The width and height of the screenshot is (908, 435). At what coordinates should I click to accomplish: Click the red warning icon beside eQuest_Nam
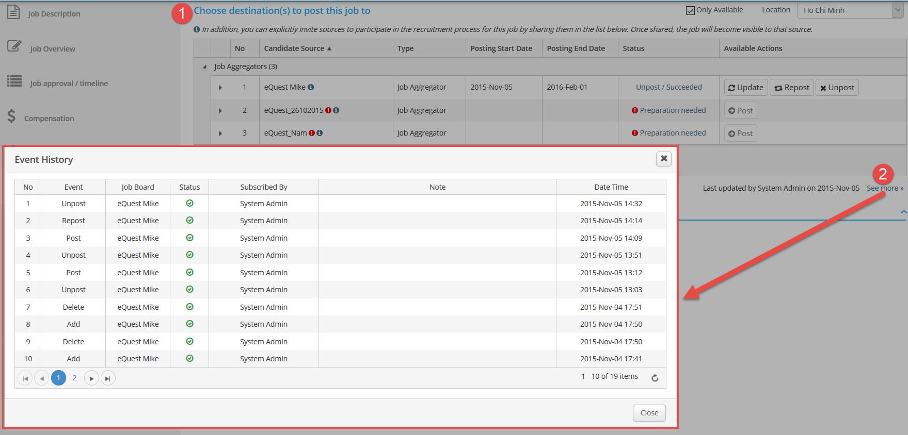pos(312,133)
